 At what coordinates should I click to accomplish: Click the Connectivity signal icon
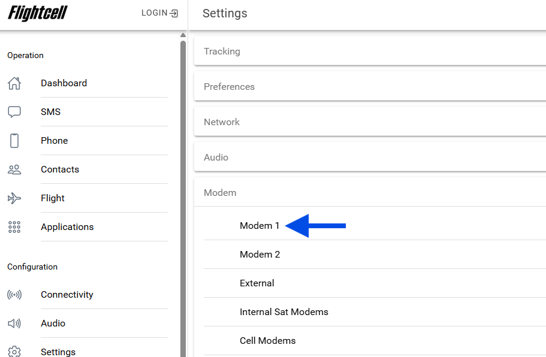(14, 295)
